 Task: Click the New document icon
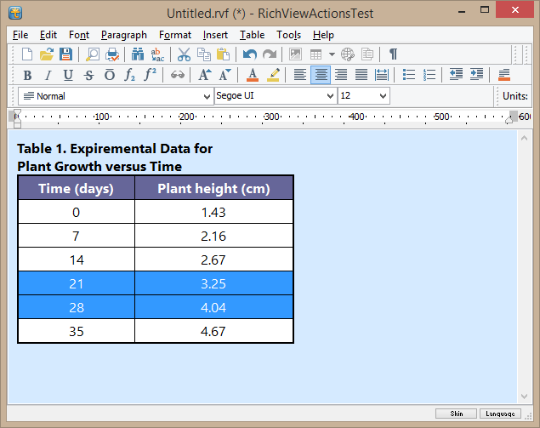click(x=27, y=54)
